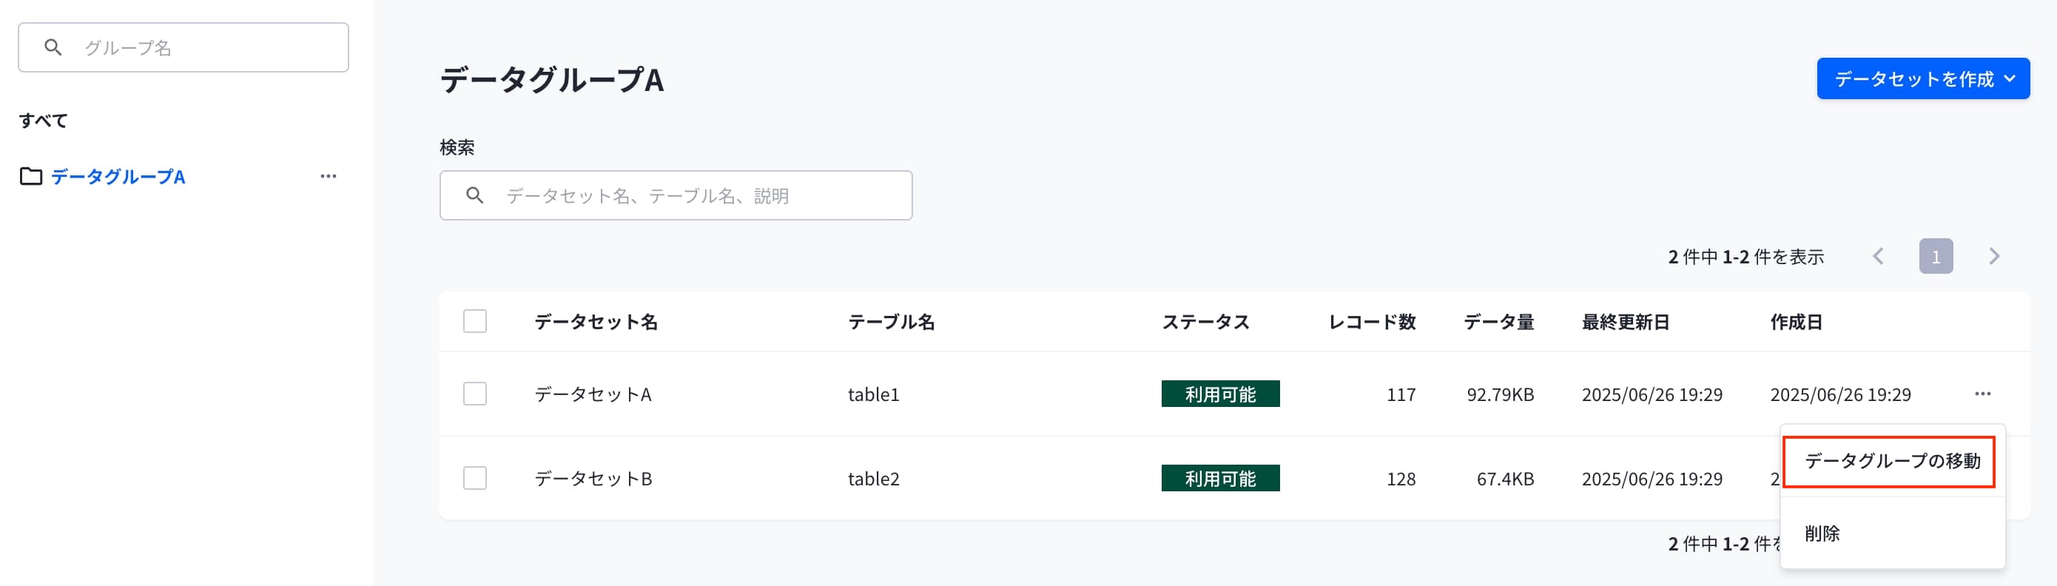Click the すべて label in the sidebar
2057x586 pixels.
click(x=43, y=121)
